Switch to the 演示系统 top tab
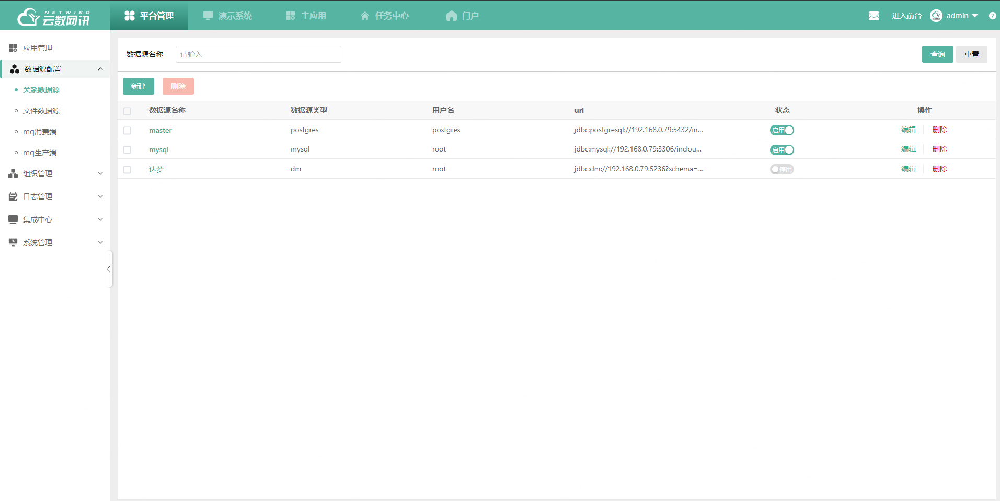The width and height of the screenshot is (1000, 501). (227, 16)
